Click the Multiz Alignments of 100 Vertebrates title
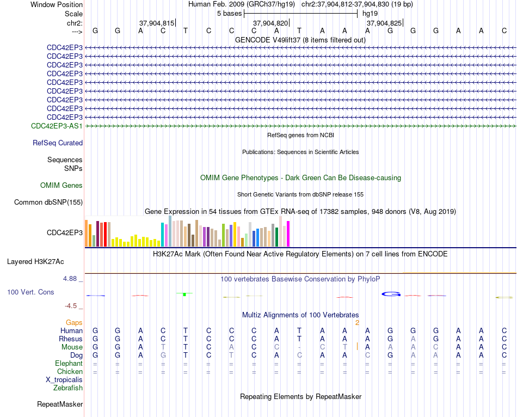517x417 pixels. click(x=300, y=315)
